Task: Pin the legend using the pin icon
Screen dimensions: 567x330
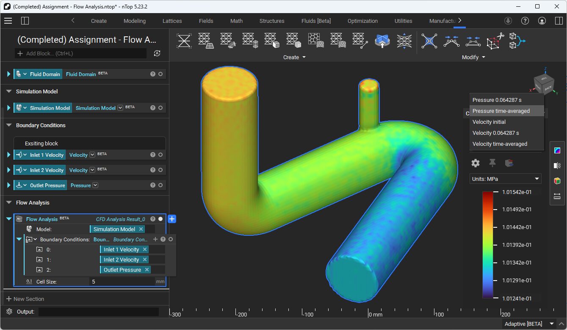Action: (492, 163)
